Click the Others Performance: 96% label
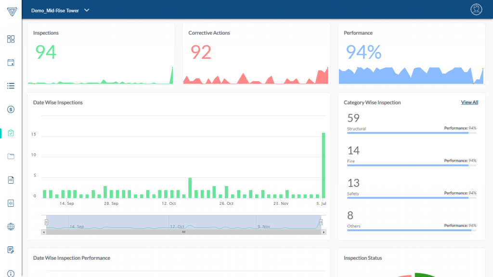This screenshot has height=277, width=493. (x=460, y=226)
